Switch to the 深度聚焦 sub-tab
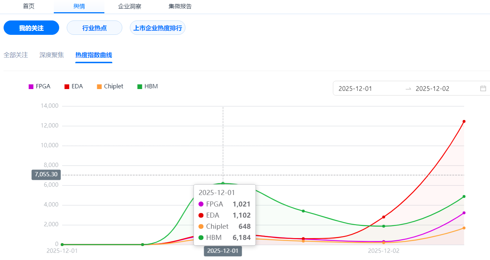Screen dimensions: 490x260 coord(52,55)
